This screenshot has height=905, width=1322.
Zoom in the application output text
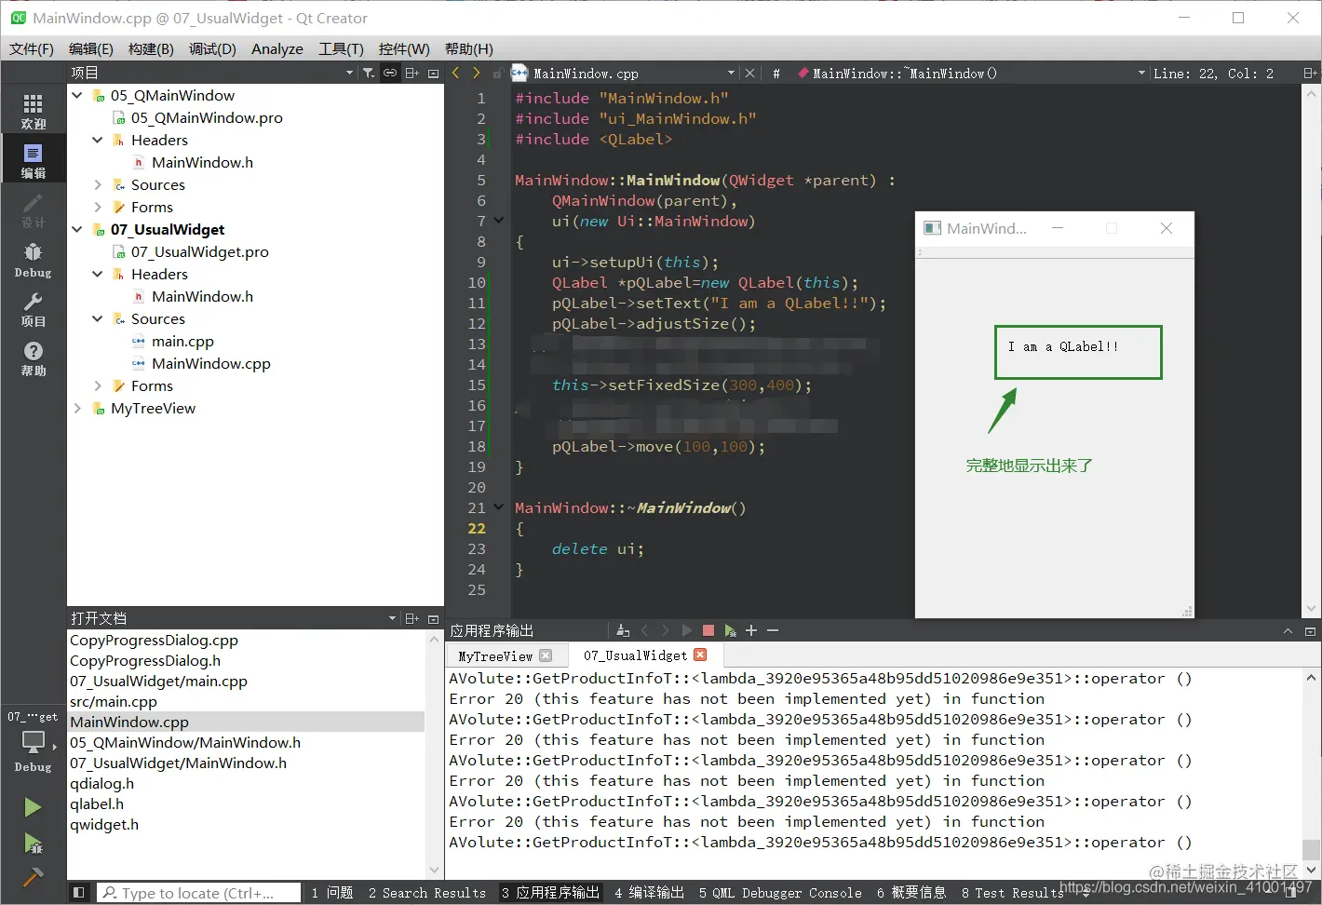click(x=751, y=630)
